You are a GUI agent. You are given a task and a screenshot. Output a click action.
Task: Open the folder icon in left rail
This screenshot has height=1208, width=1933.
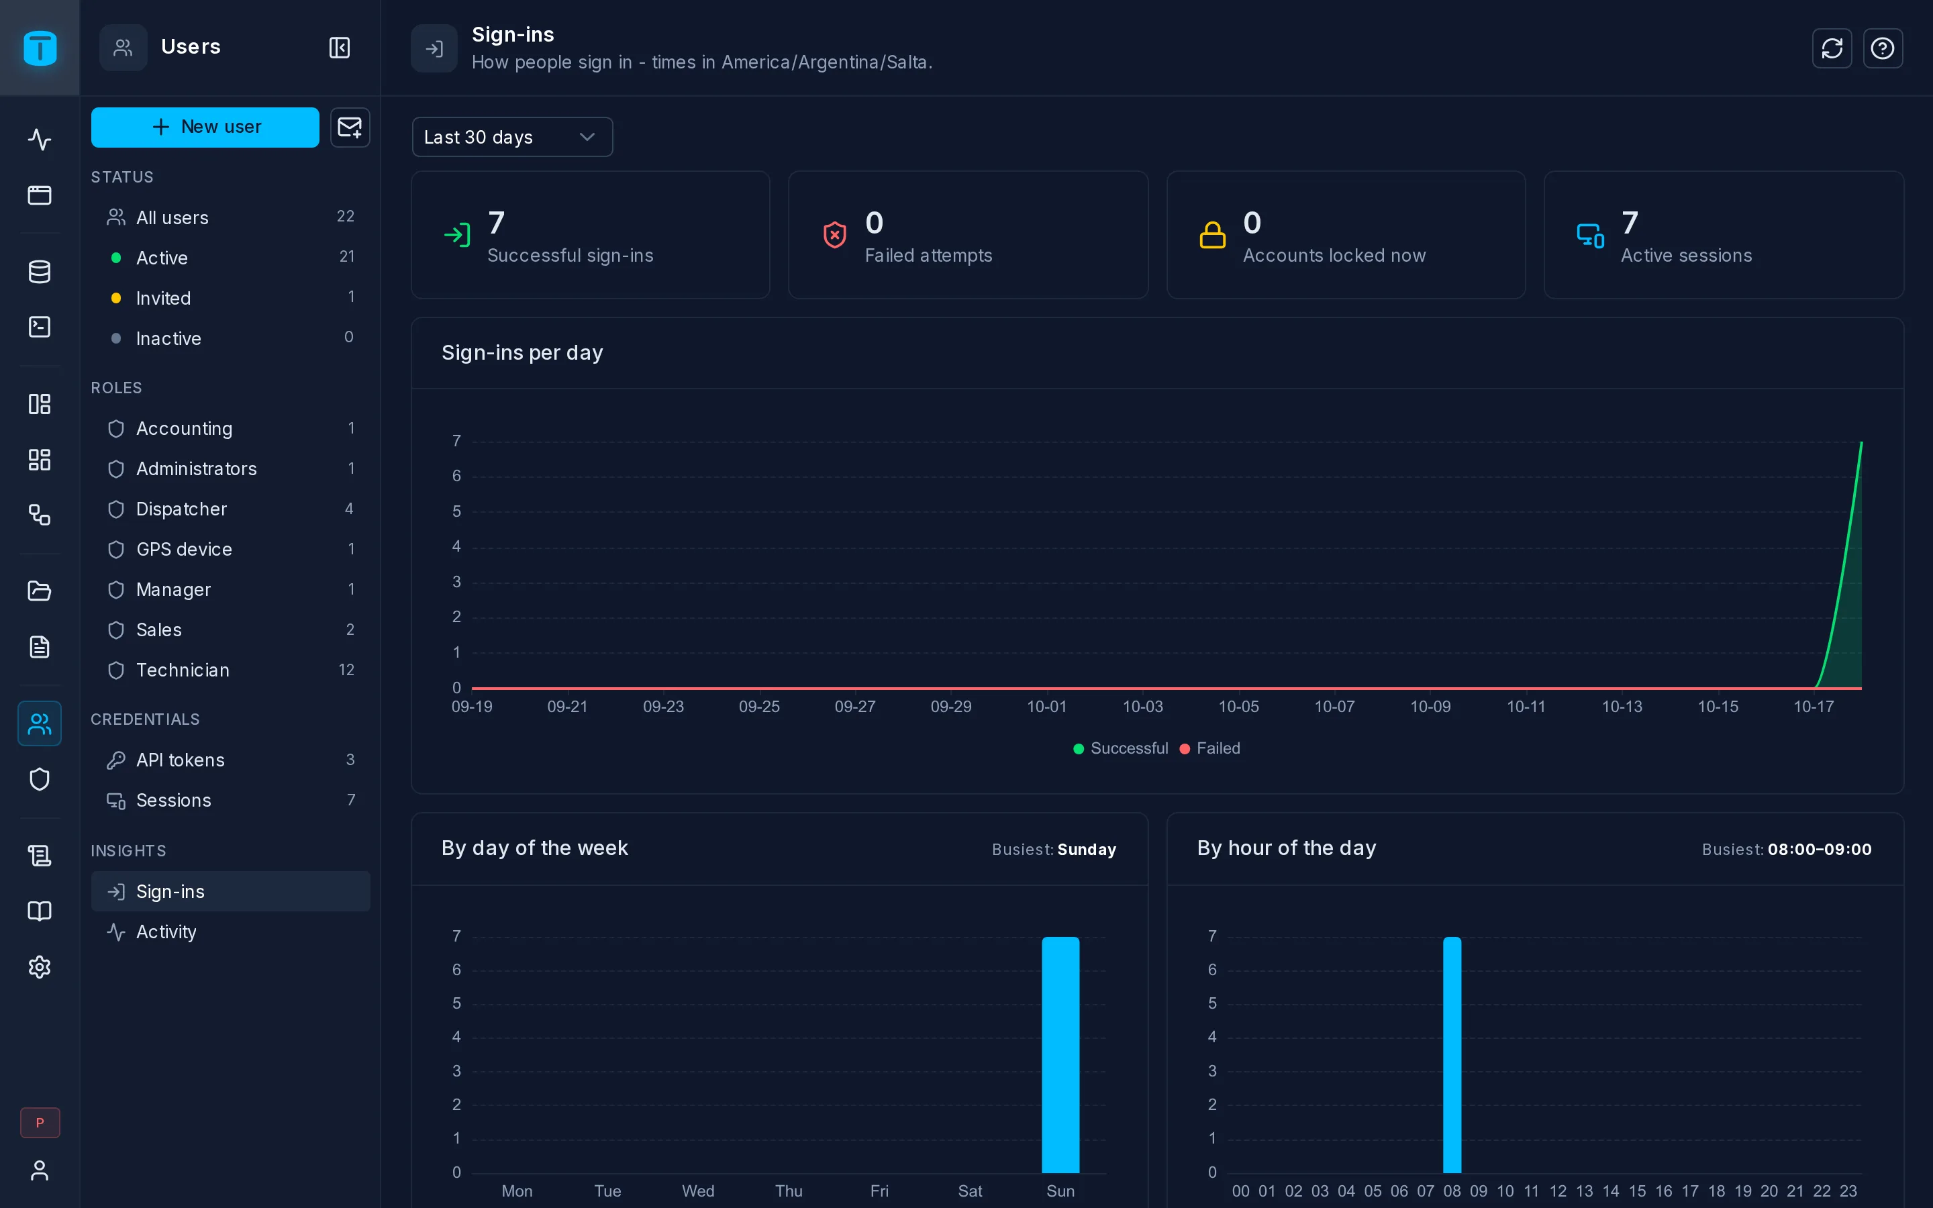39,591
